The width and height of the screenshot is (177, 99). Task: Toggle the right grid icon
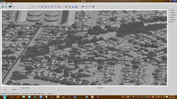(x=49, y=7)
